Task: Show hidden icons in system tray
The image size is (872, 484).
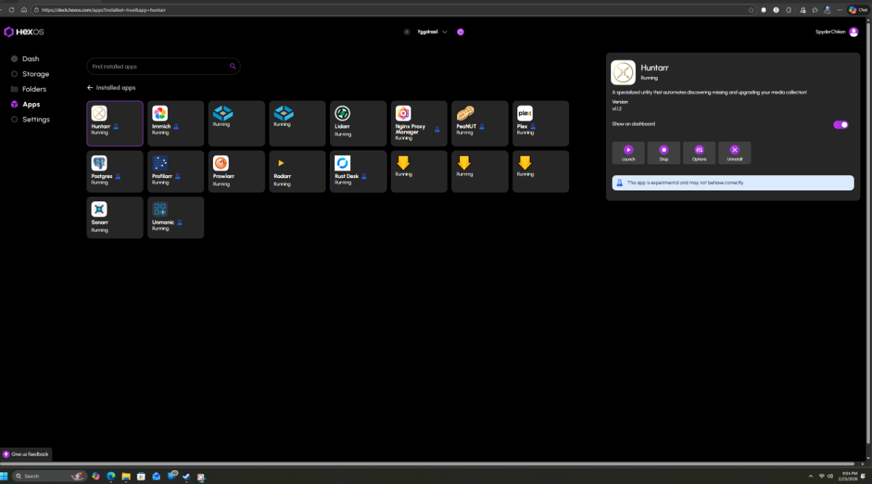Action: point(811,476)
